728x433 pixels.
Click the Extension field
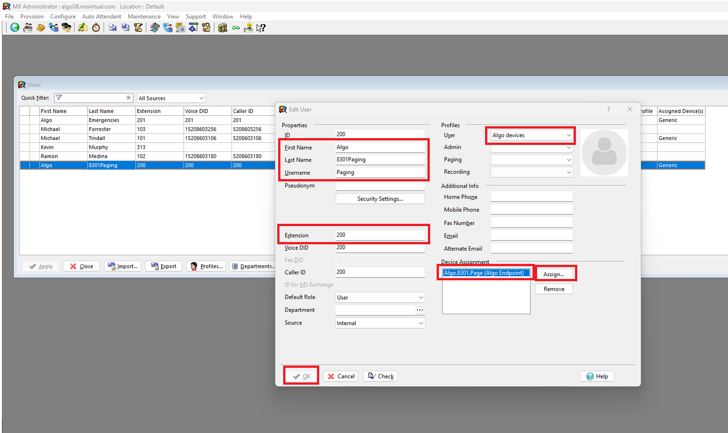point(380,235)
